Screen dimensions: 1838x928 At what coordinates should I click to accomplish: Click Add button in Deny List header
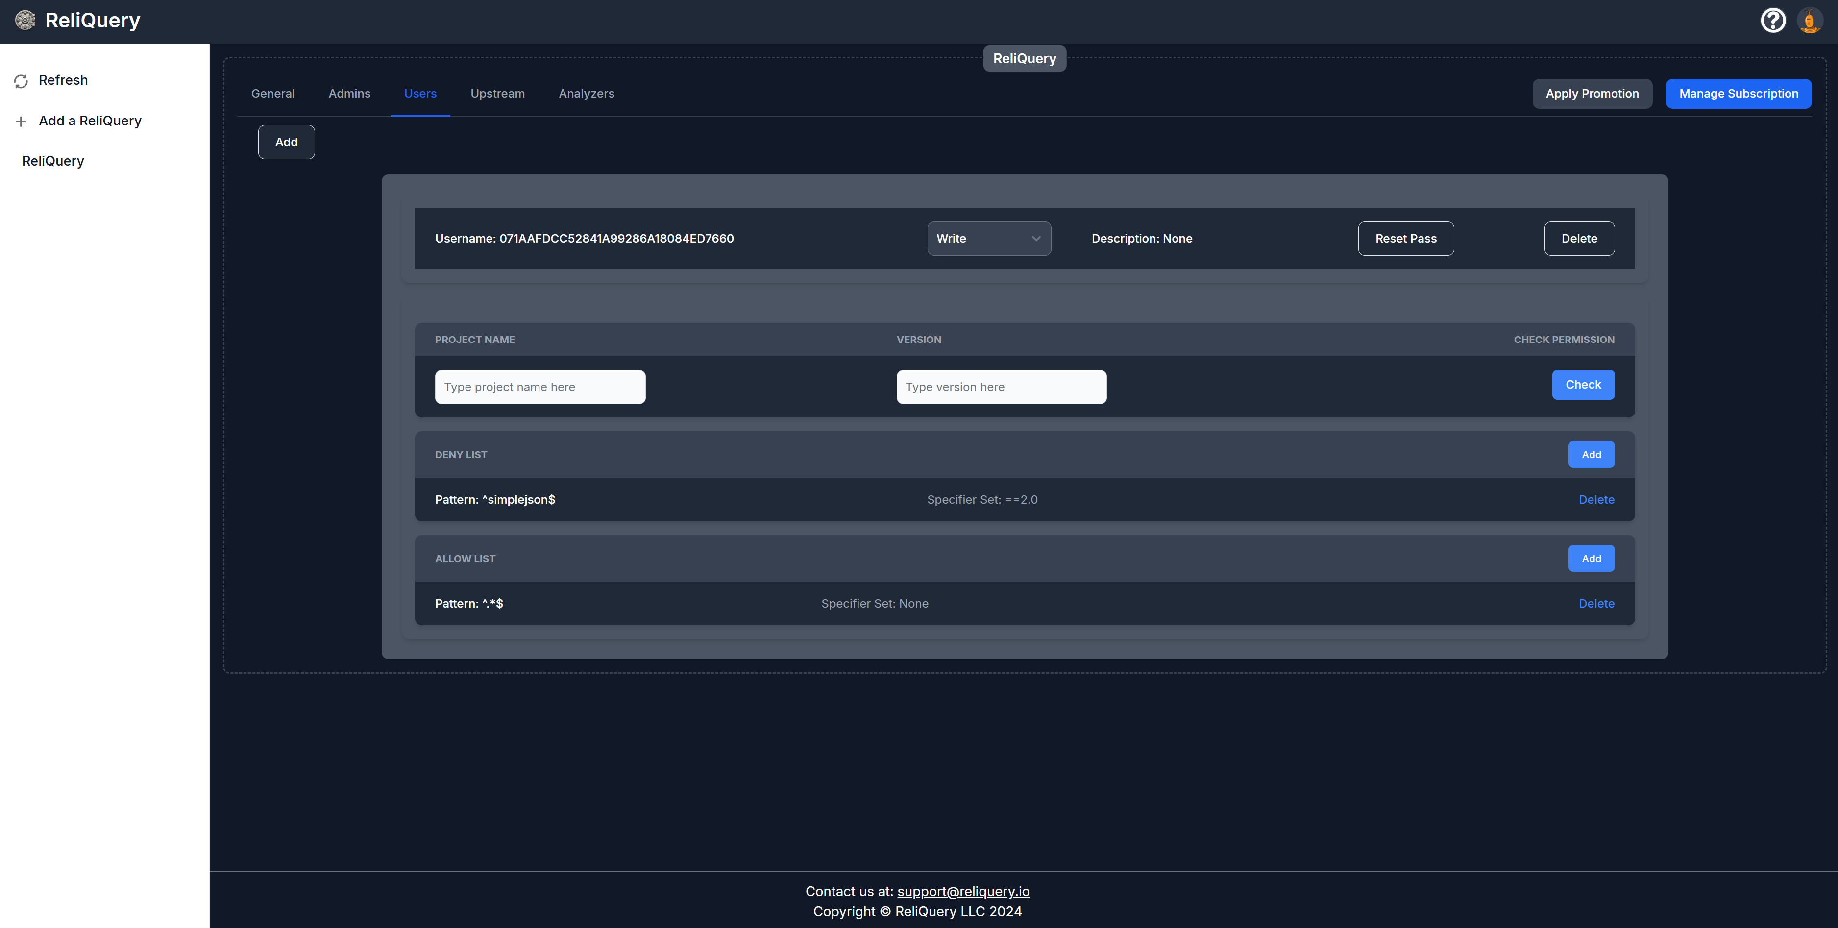tap(1591, 454)
